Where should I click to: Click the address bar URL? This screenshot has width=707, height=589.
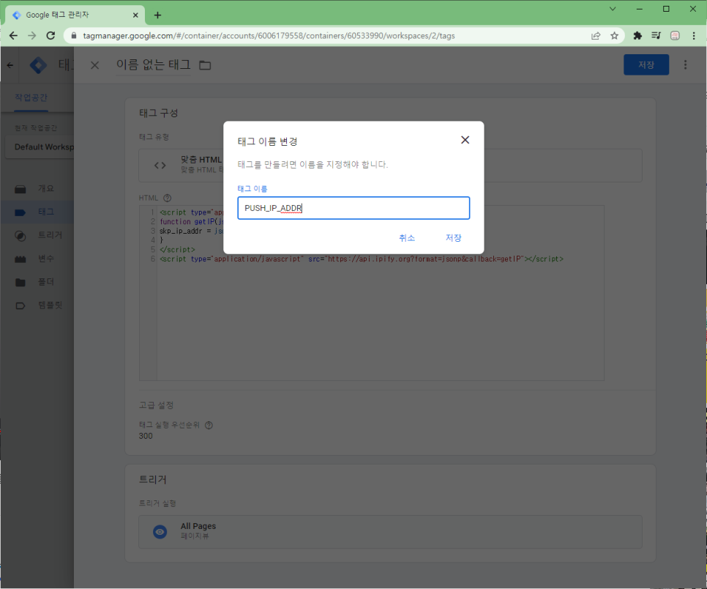(x=269, y=36)
